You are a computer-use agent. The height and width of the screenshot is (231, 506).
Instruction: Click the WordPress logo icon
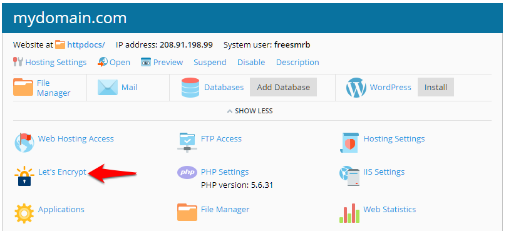coord(356,88)
